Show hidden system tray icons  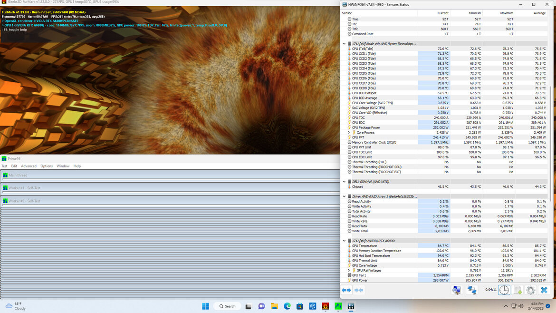pos(506,306)
